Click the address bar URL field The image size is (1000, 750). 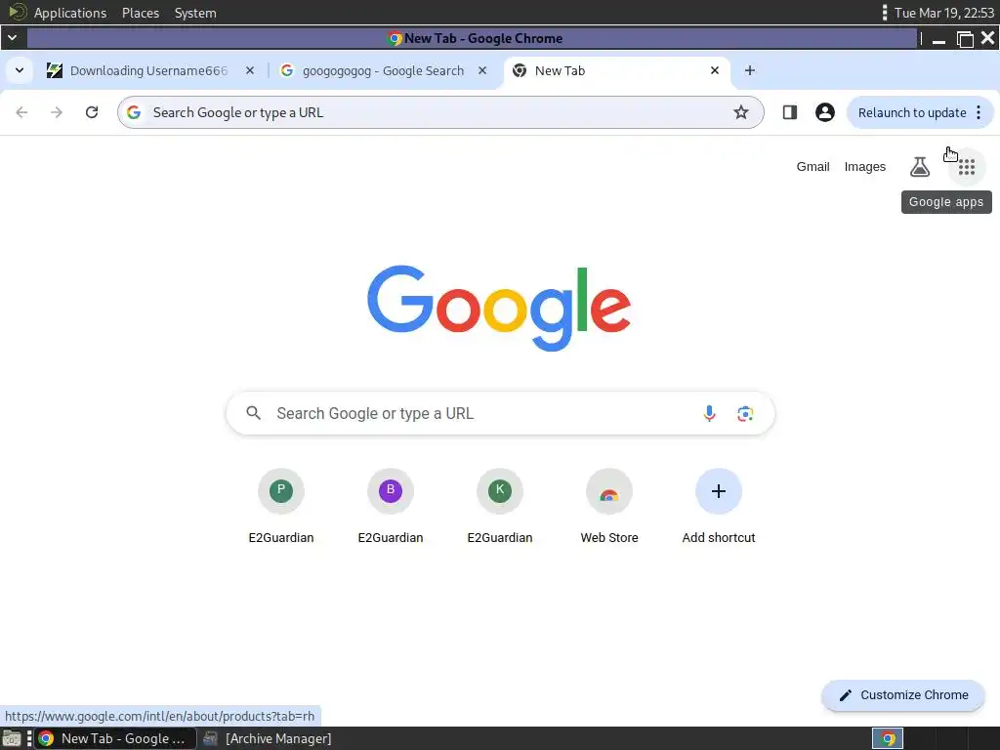(x=440, y=112)
